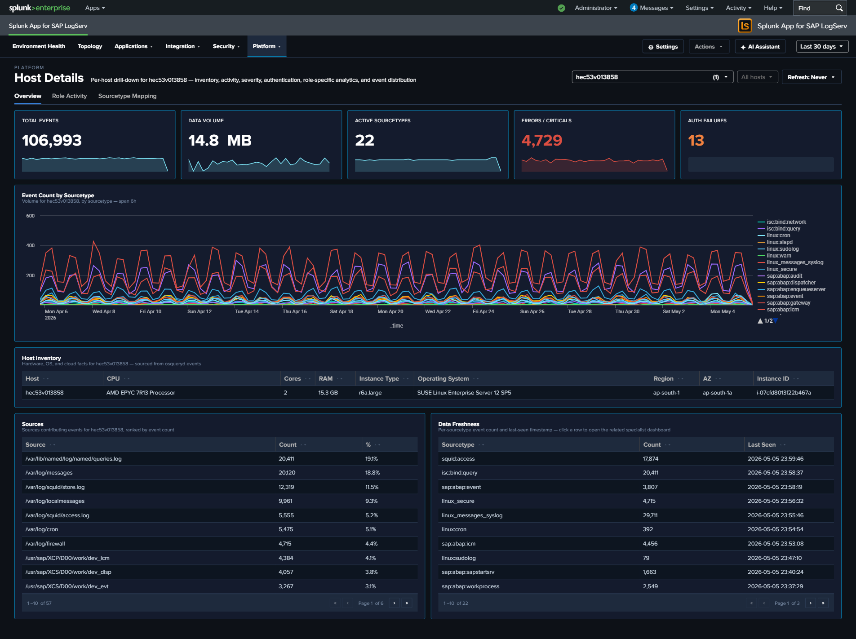Click the squid:access row in Data Freshness
Viewport: 856px width, 639px height.
(x=636, y=459)
